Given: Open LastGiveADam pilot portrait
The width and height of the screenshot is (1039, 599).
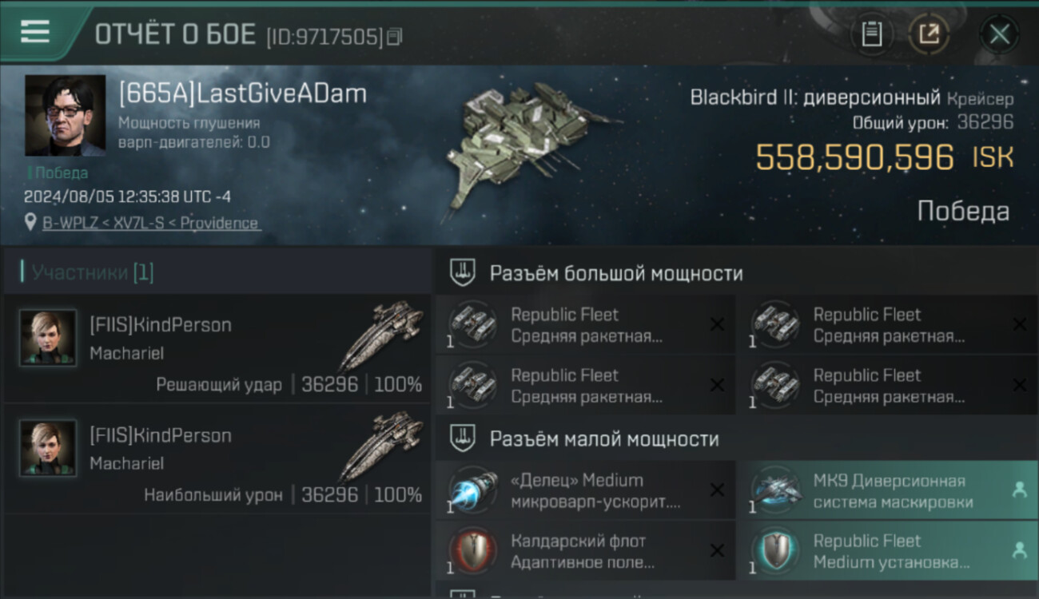Looking at the screenshot, I should click(65, 116).
